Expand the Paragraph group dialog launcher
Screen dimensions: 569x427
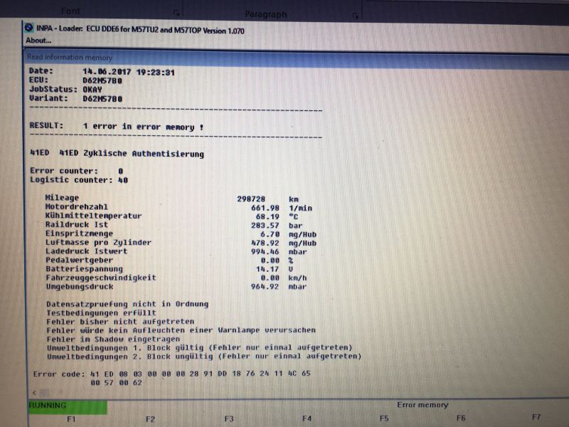coord(355,14)
